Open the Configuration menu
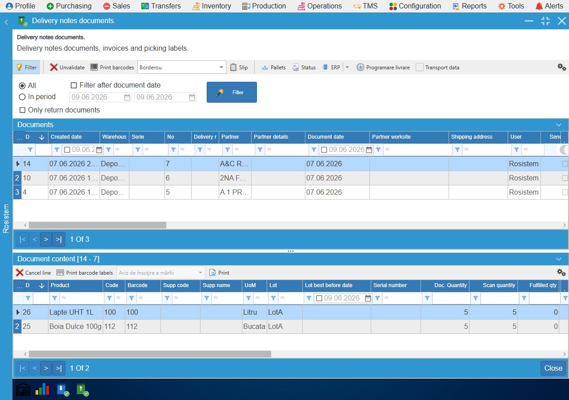This screenshot has width=569, height=400. (415, 6)
